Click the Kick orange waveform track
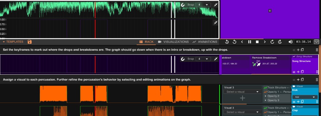 pyautogui.click(x=109, y=94)
